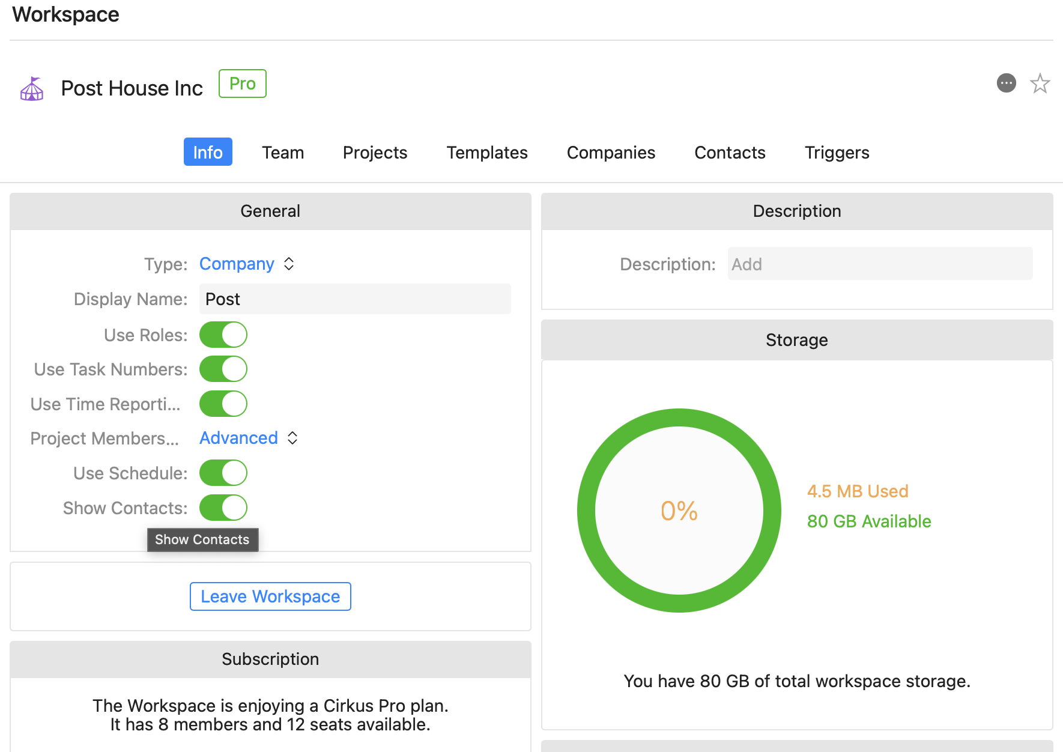This screenshot has height=752, width=1063.
Task: Open the more options ellipsis menu
Action: [x=1007, y=83]
